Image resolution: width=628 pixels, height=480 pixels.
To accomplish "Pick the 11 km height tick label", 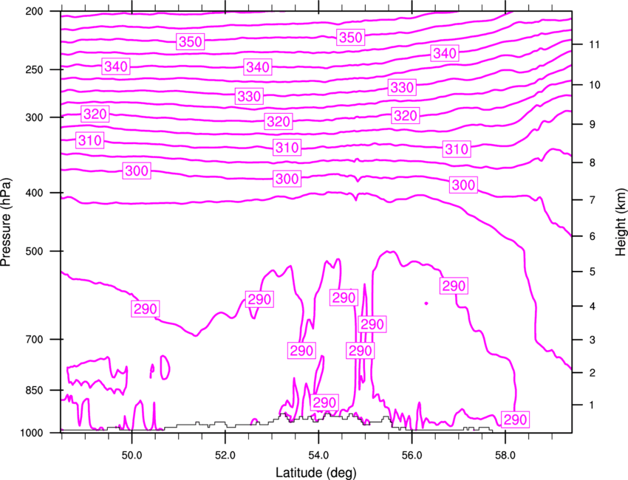I will [594, 44].
